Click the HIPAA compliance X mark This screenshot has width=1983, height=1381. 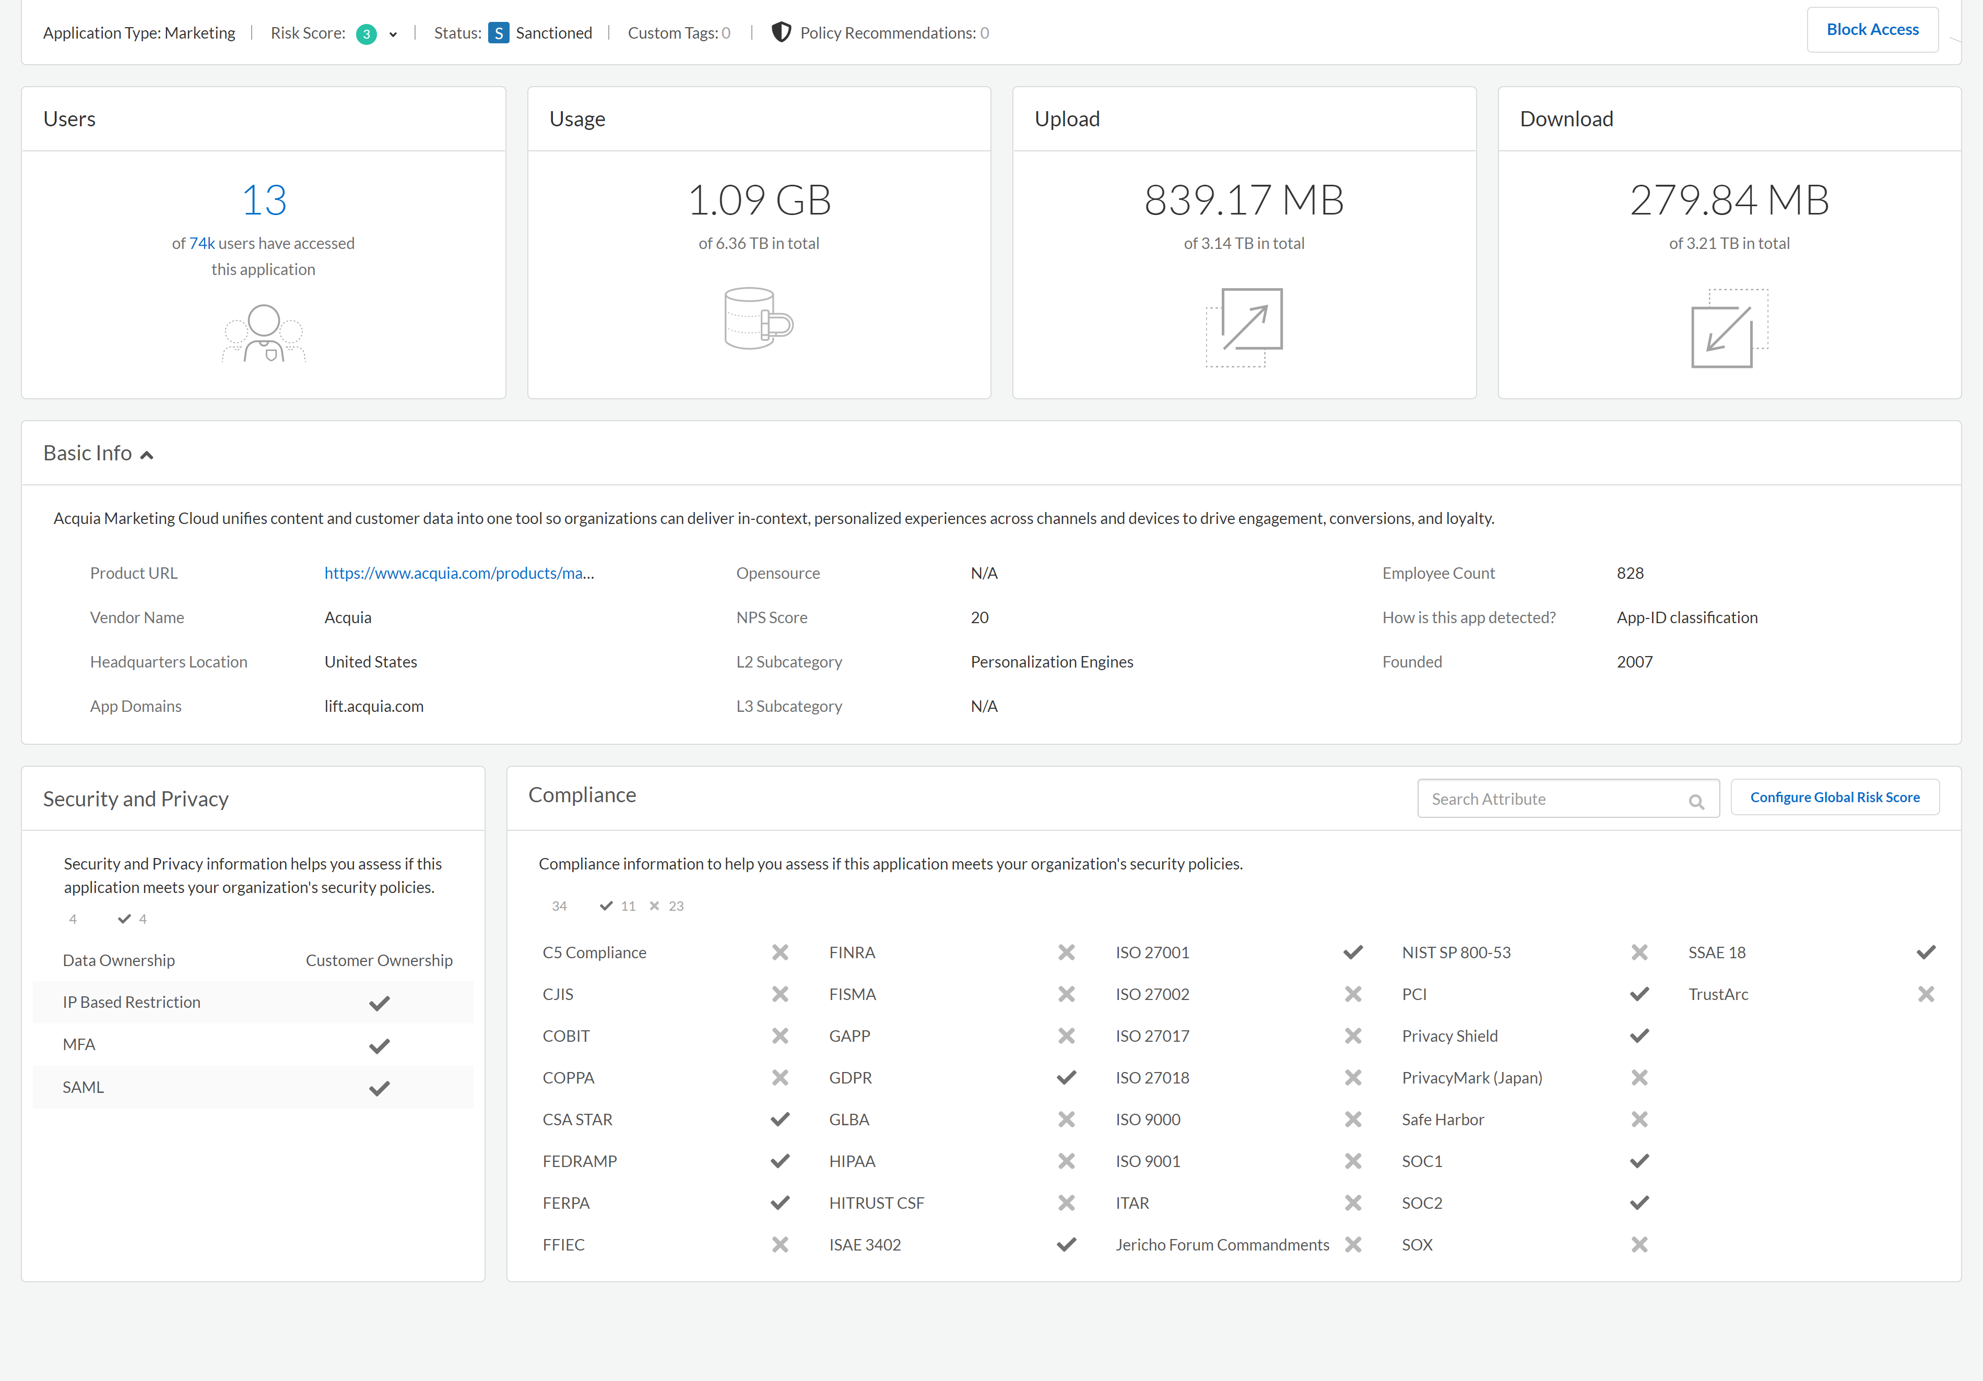(x=1066, y=1161)
